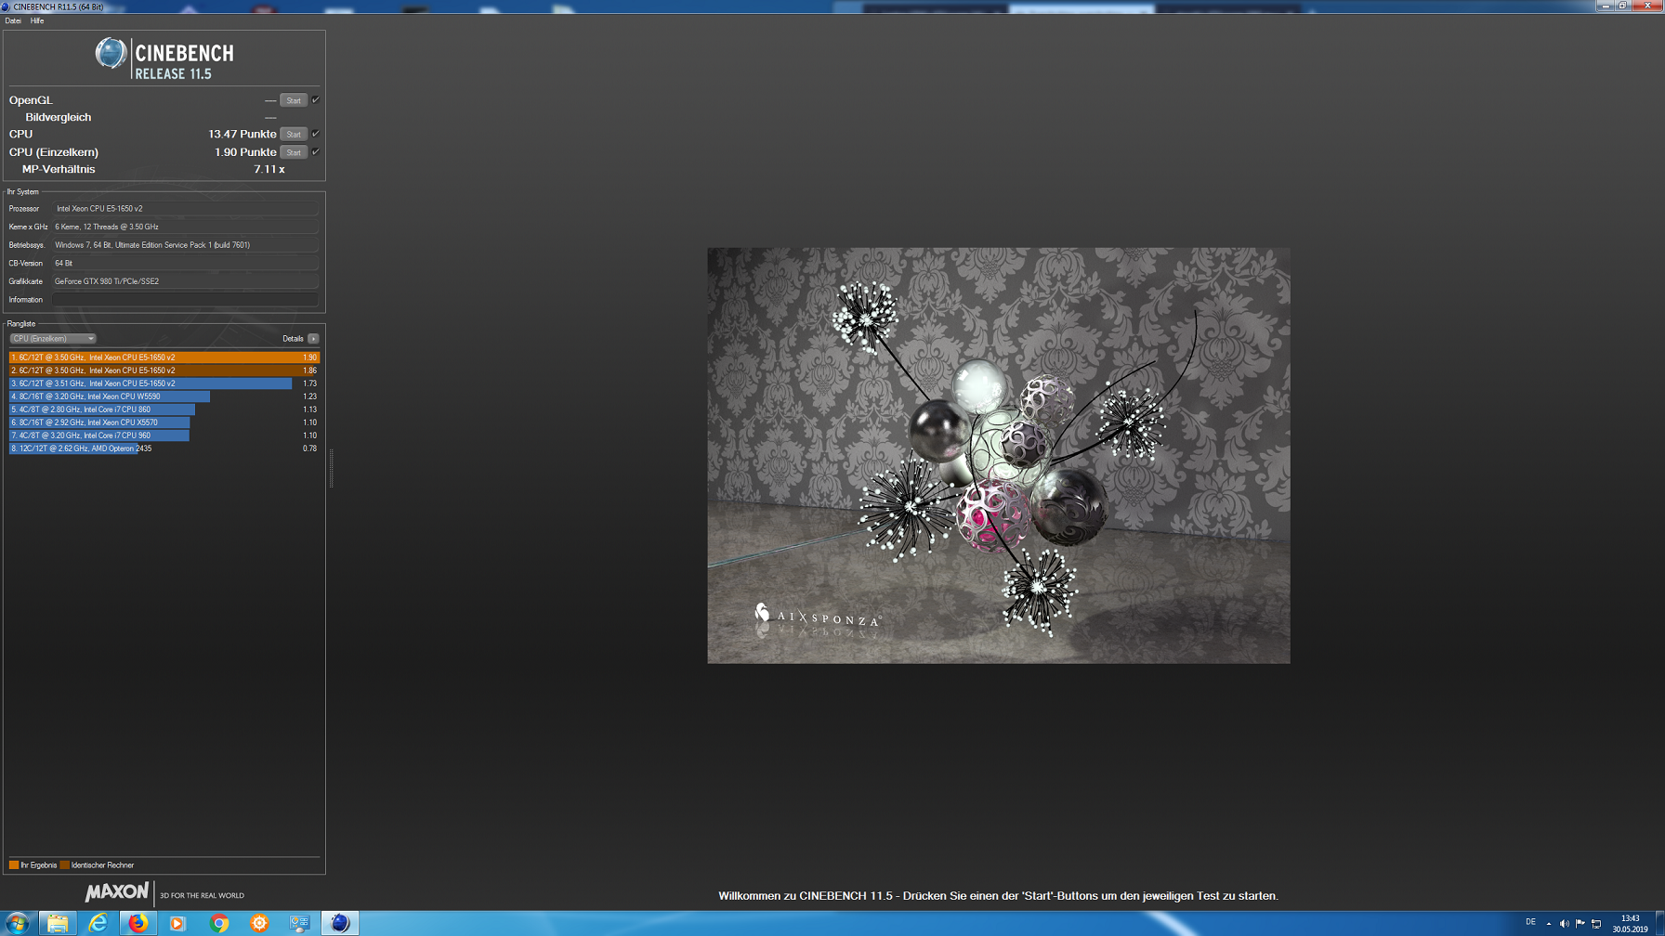The width and height of the screenshot is (1665, 936).
Task: Open the Windows Start menu
Action: pyautogui.click(x=17, y=923)
